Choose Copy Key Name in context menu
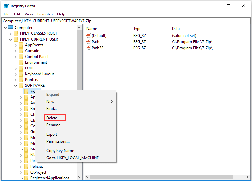 pyautogui.click(x=80, y=151)
